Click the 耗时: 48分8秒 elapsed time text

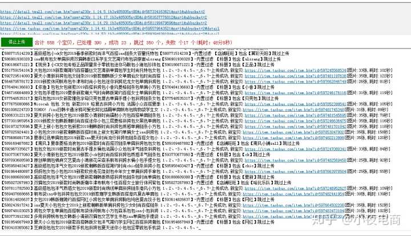(215, 43)
